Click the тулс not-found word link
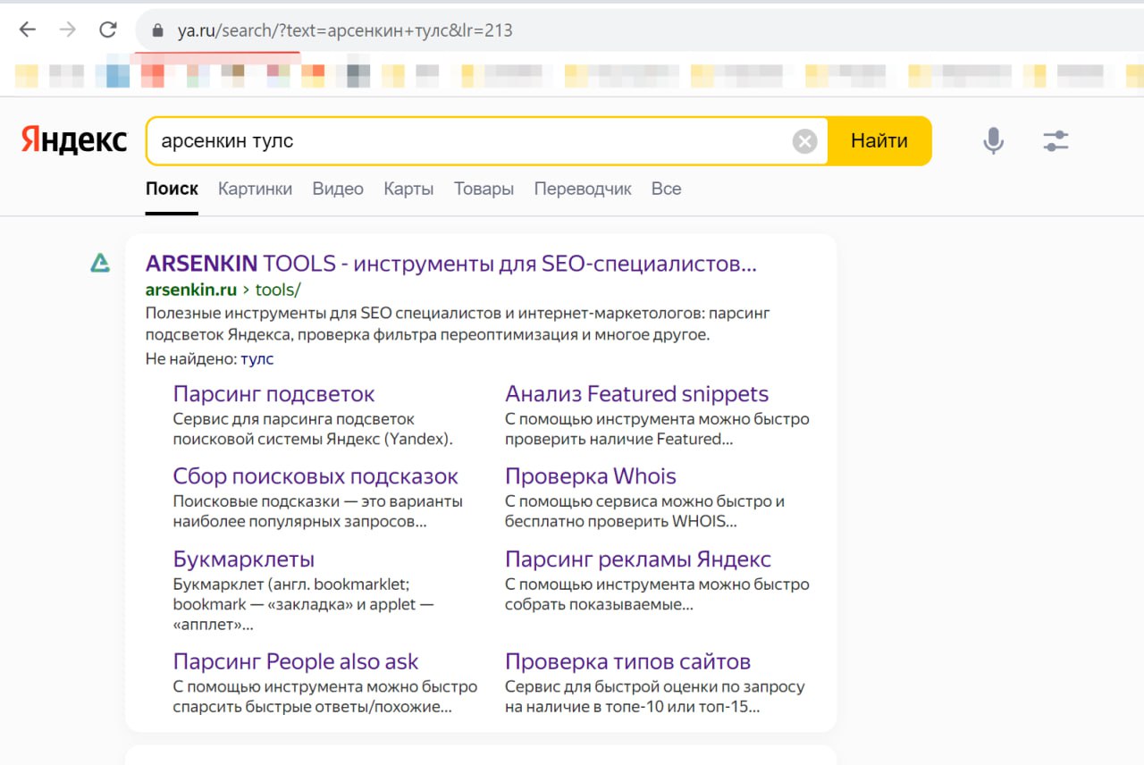 tap(257, 359)
